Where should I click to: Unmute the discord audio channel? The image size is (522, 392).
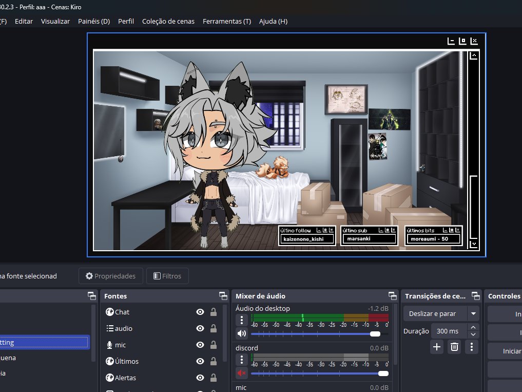[242, 373]
